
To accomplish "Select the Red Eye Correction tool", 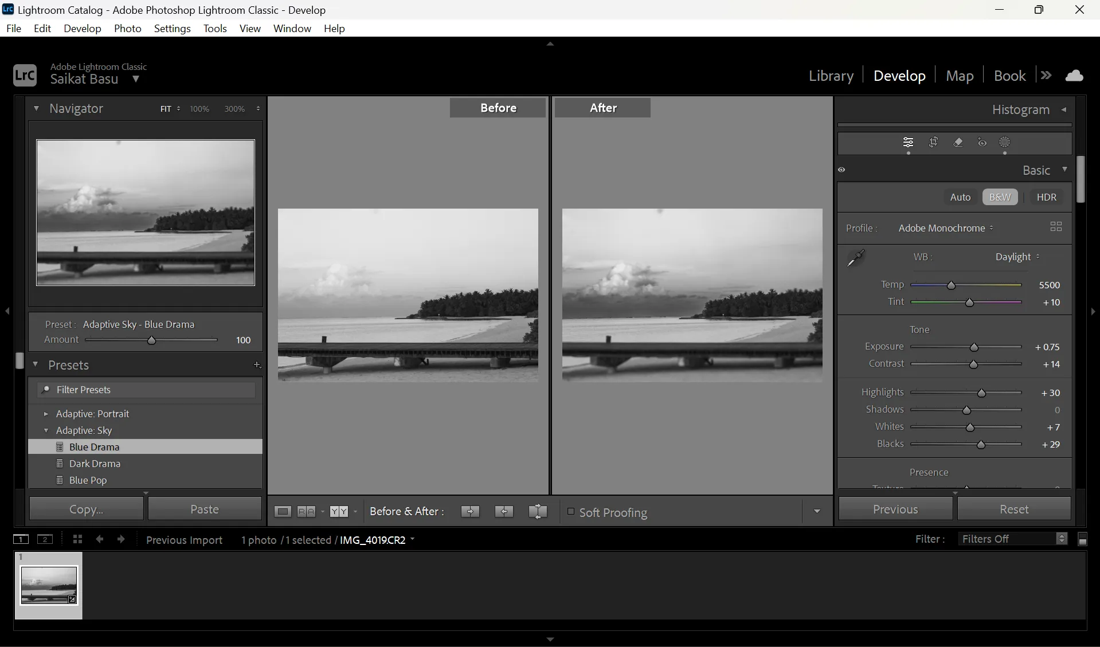I will (x=981, y=143).
